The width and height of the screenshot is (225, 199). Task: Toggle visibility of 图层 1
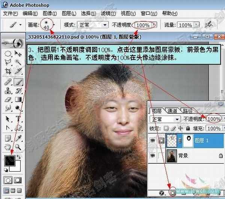pyautogui.click(x=153, y=140)
